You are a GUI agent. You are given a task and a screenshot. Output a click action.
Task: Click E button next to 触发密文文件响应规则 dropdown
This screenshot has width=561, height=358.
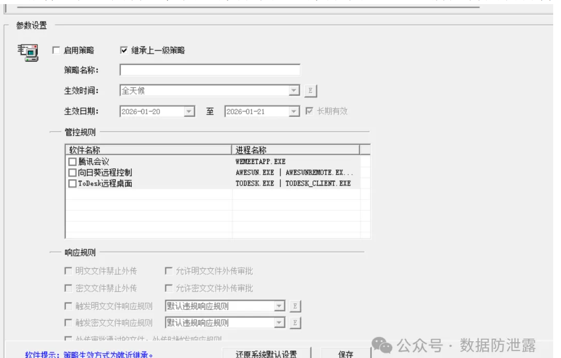(295, 323)
